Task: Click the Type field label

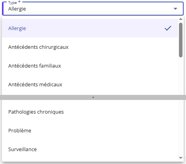Action: (x=13, y=3)
